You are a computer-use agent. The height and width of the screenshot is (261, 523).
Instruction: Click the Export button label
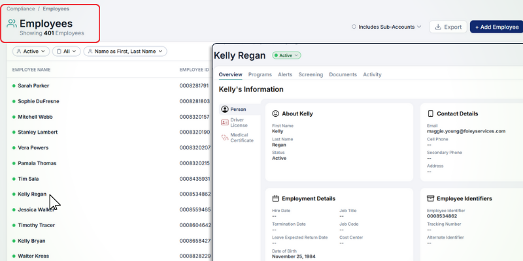(x=452, y=27)
